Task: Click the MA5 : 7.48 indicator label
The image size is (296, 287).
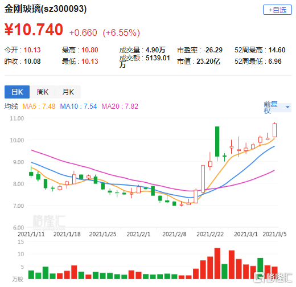Action: click(39, 106)
